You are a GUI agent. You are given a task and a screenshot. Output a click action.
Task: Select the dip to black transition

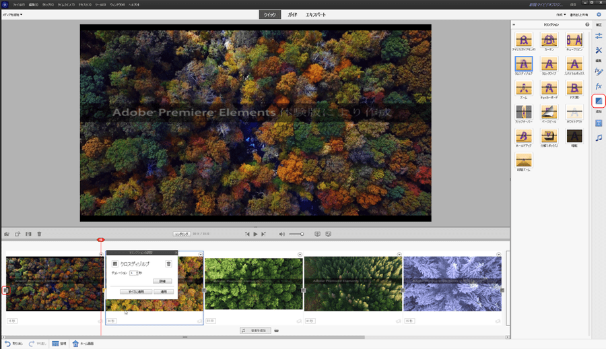[x=574, y=136]
